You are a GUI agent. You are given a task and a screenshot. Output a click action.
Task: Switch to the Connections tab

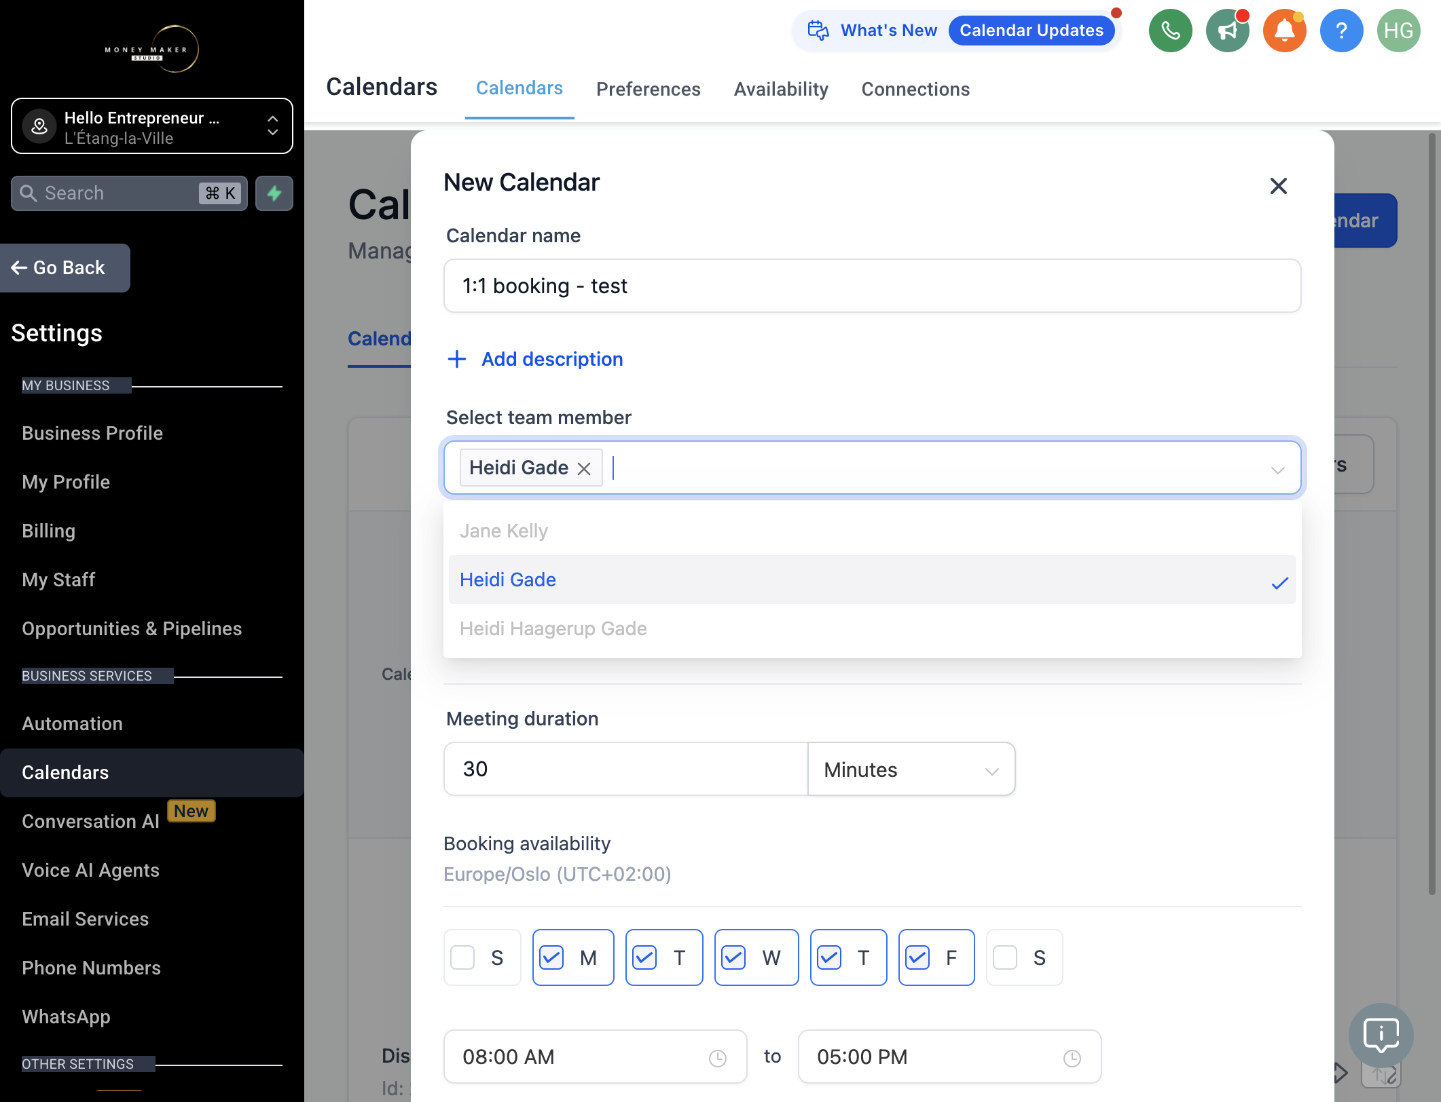915,89
